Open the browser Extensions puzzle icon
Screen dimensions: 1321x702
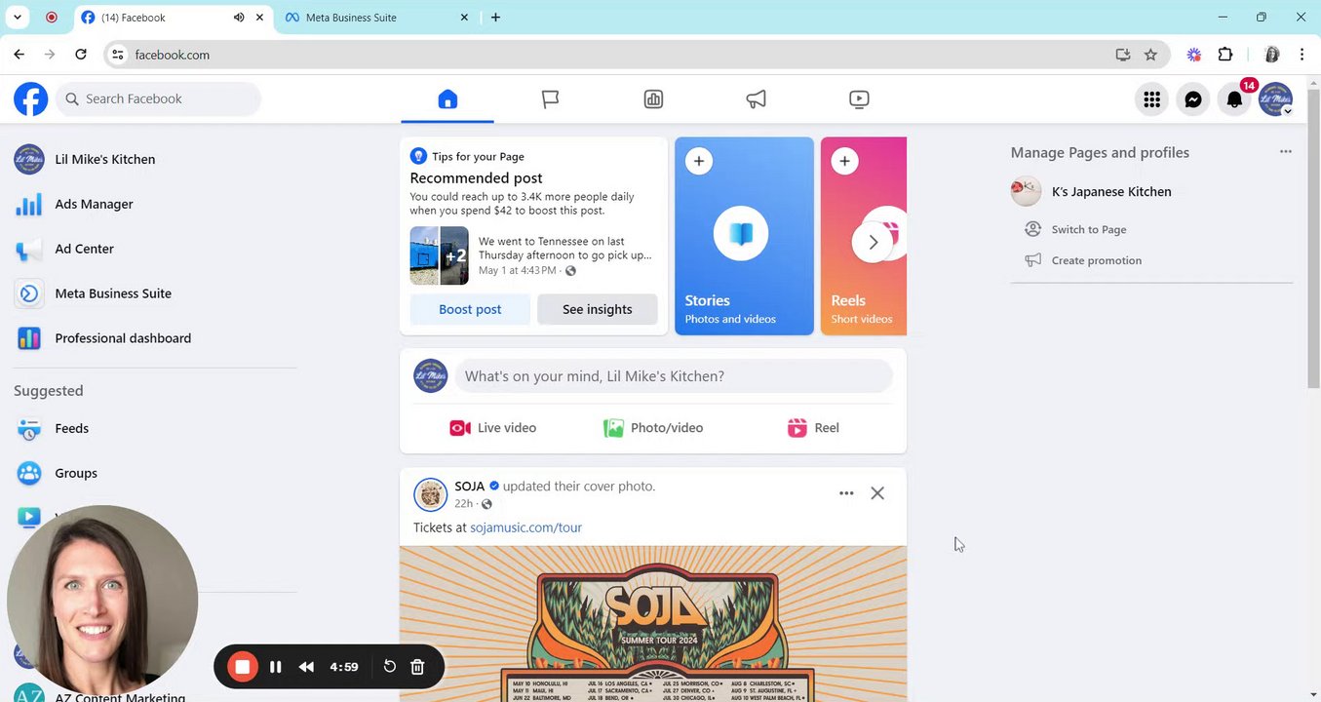[1225, 55]
